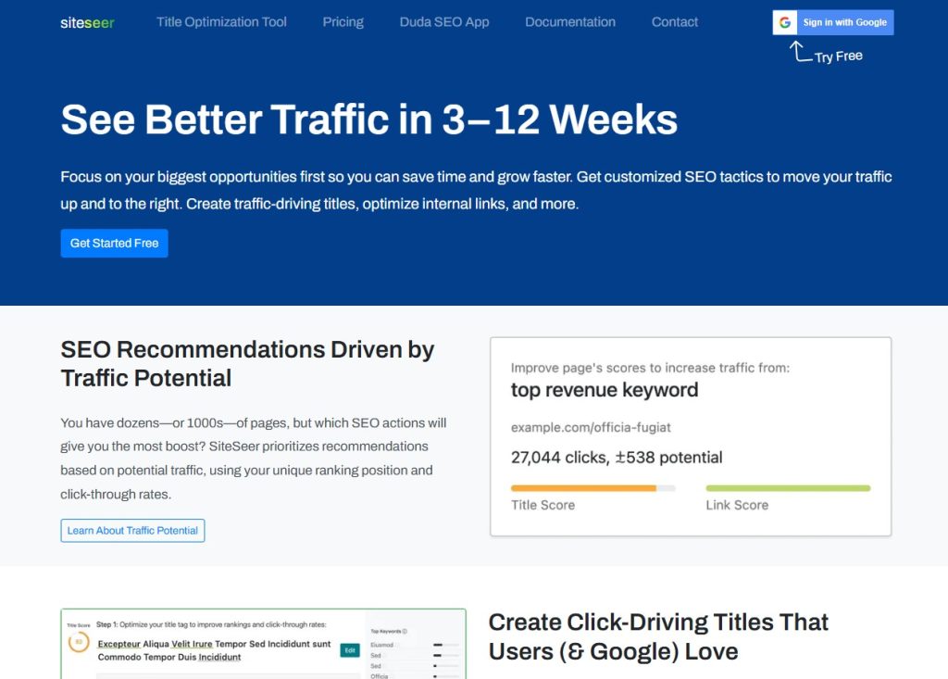Click '27,044 clicks, ±538 potential' text
The width and height of the screenshot is (948, 679).
tap(617, 458)
